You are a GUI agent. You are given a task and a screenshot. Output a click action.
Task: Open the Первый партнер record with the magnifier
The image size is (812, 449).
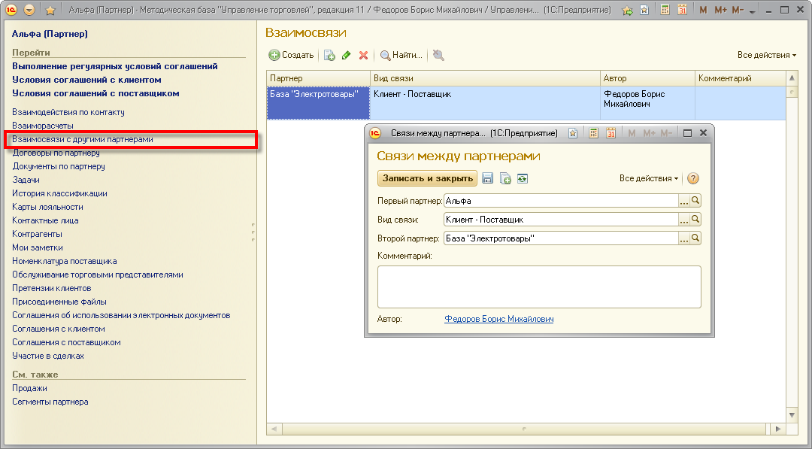[695, 200]
